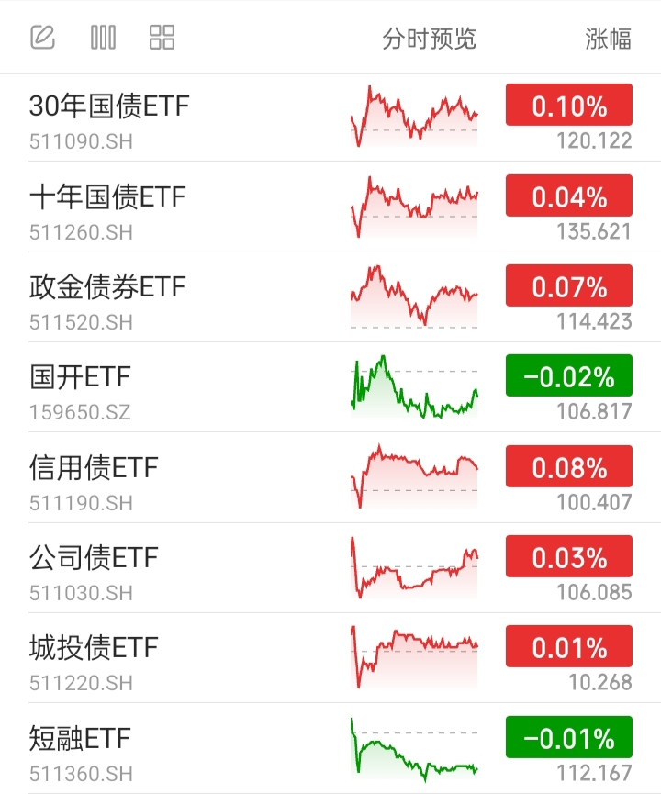Tap the 0.08% badge for 信用债ETF
661x794 pixels.
click(x=569, y=466)
